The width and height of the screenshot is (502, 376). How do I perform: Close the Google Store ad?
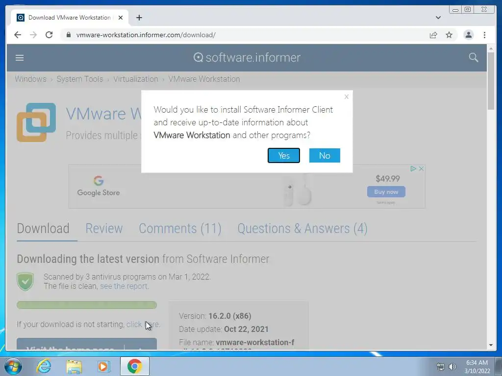coord(421,168)
